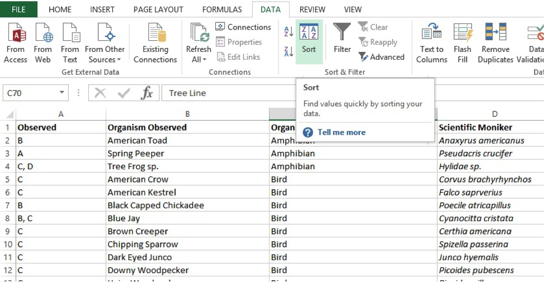Click the Tell me more link
The width and height of the screenshot is (544, 282).
click(341, 132)
